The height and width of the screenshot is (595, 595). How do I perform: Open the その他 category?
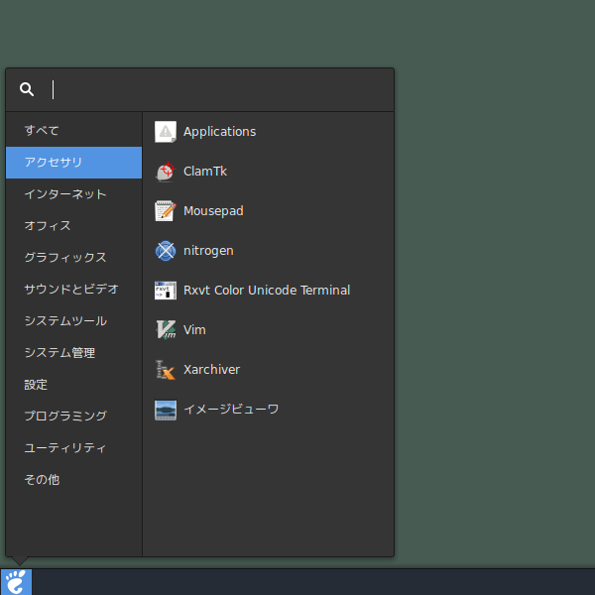(x=74, y=480)
